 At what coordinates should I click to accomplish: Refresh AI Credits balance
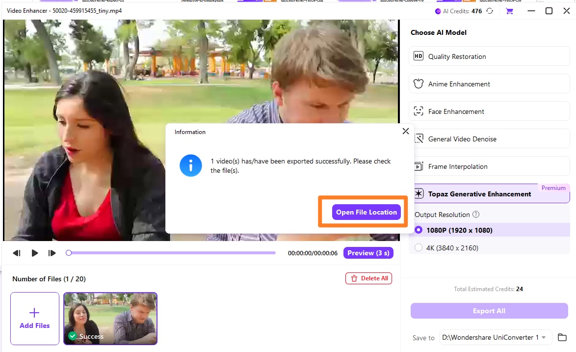coord(490,11)
